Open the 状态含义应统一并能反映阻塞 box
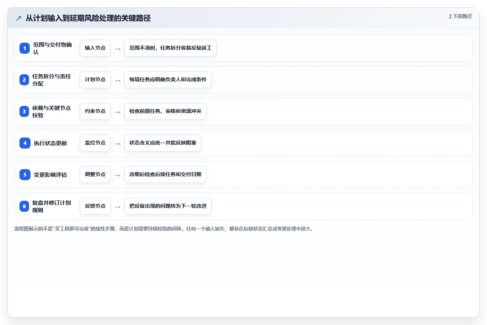 (x=163, y=143)
